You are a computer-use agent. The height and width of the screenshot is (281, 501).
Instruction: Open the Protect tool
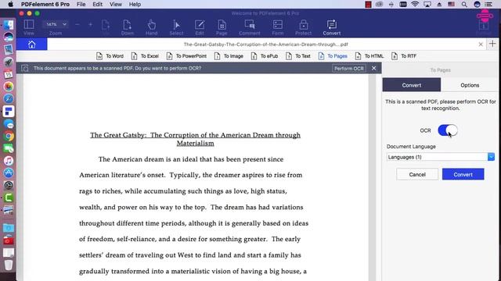click(x=303, y=27)
